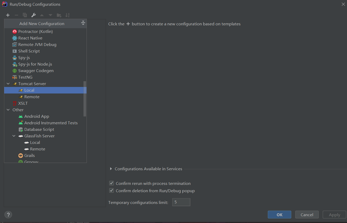This screenshot has width=347, height=223.
Task: Select the TestNG configuration type
Action: coord(45,77)
